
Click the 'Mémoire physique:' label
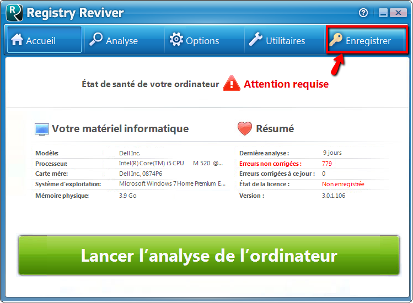[62, 196]
